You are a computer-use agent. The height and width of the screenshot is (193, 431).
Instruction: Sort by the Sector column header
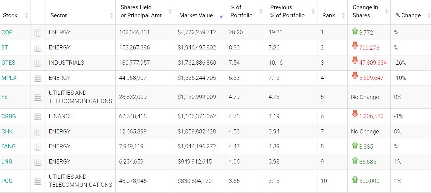pos(59,15)
